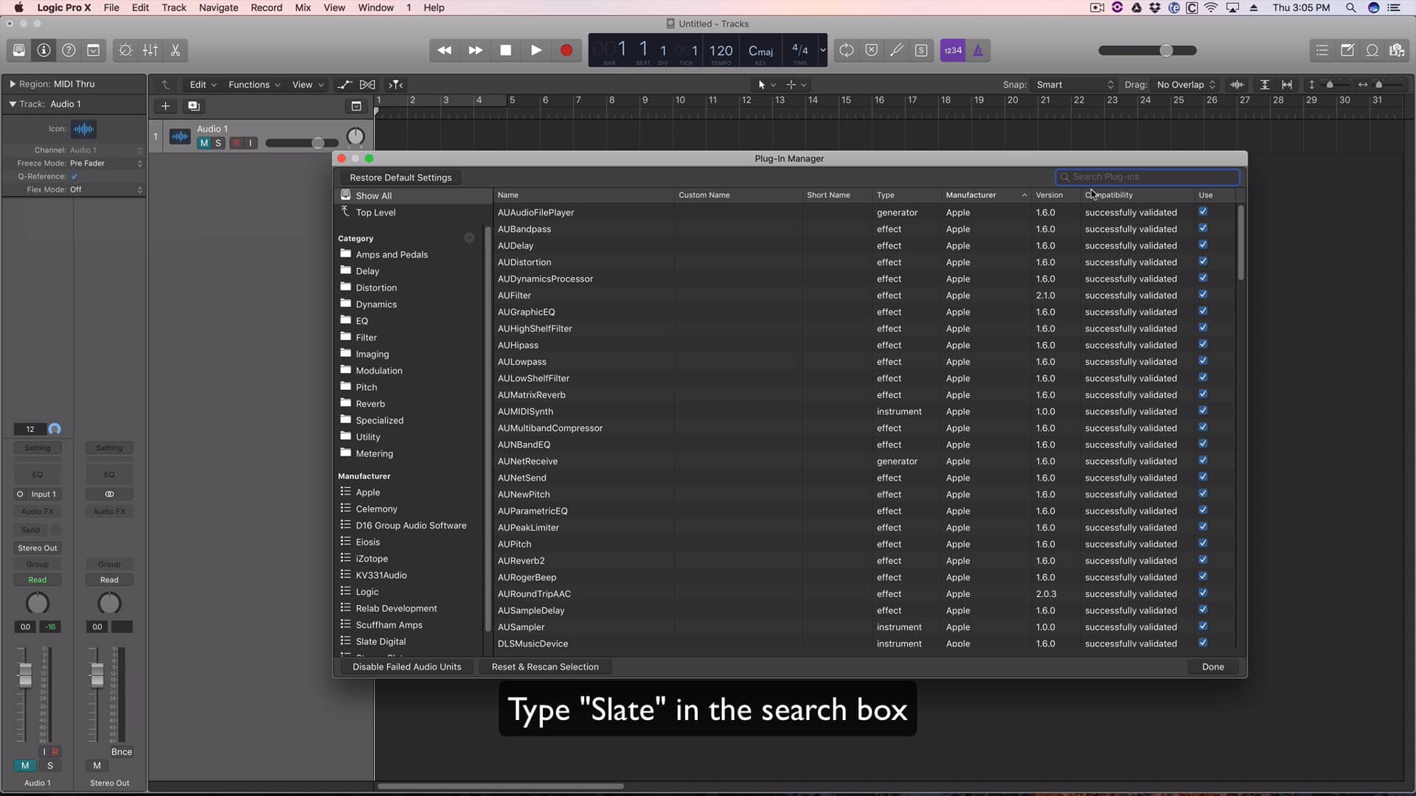Open the Library panel icon

coord(19,50)
